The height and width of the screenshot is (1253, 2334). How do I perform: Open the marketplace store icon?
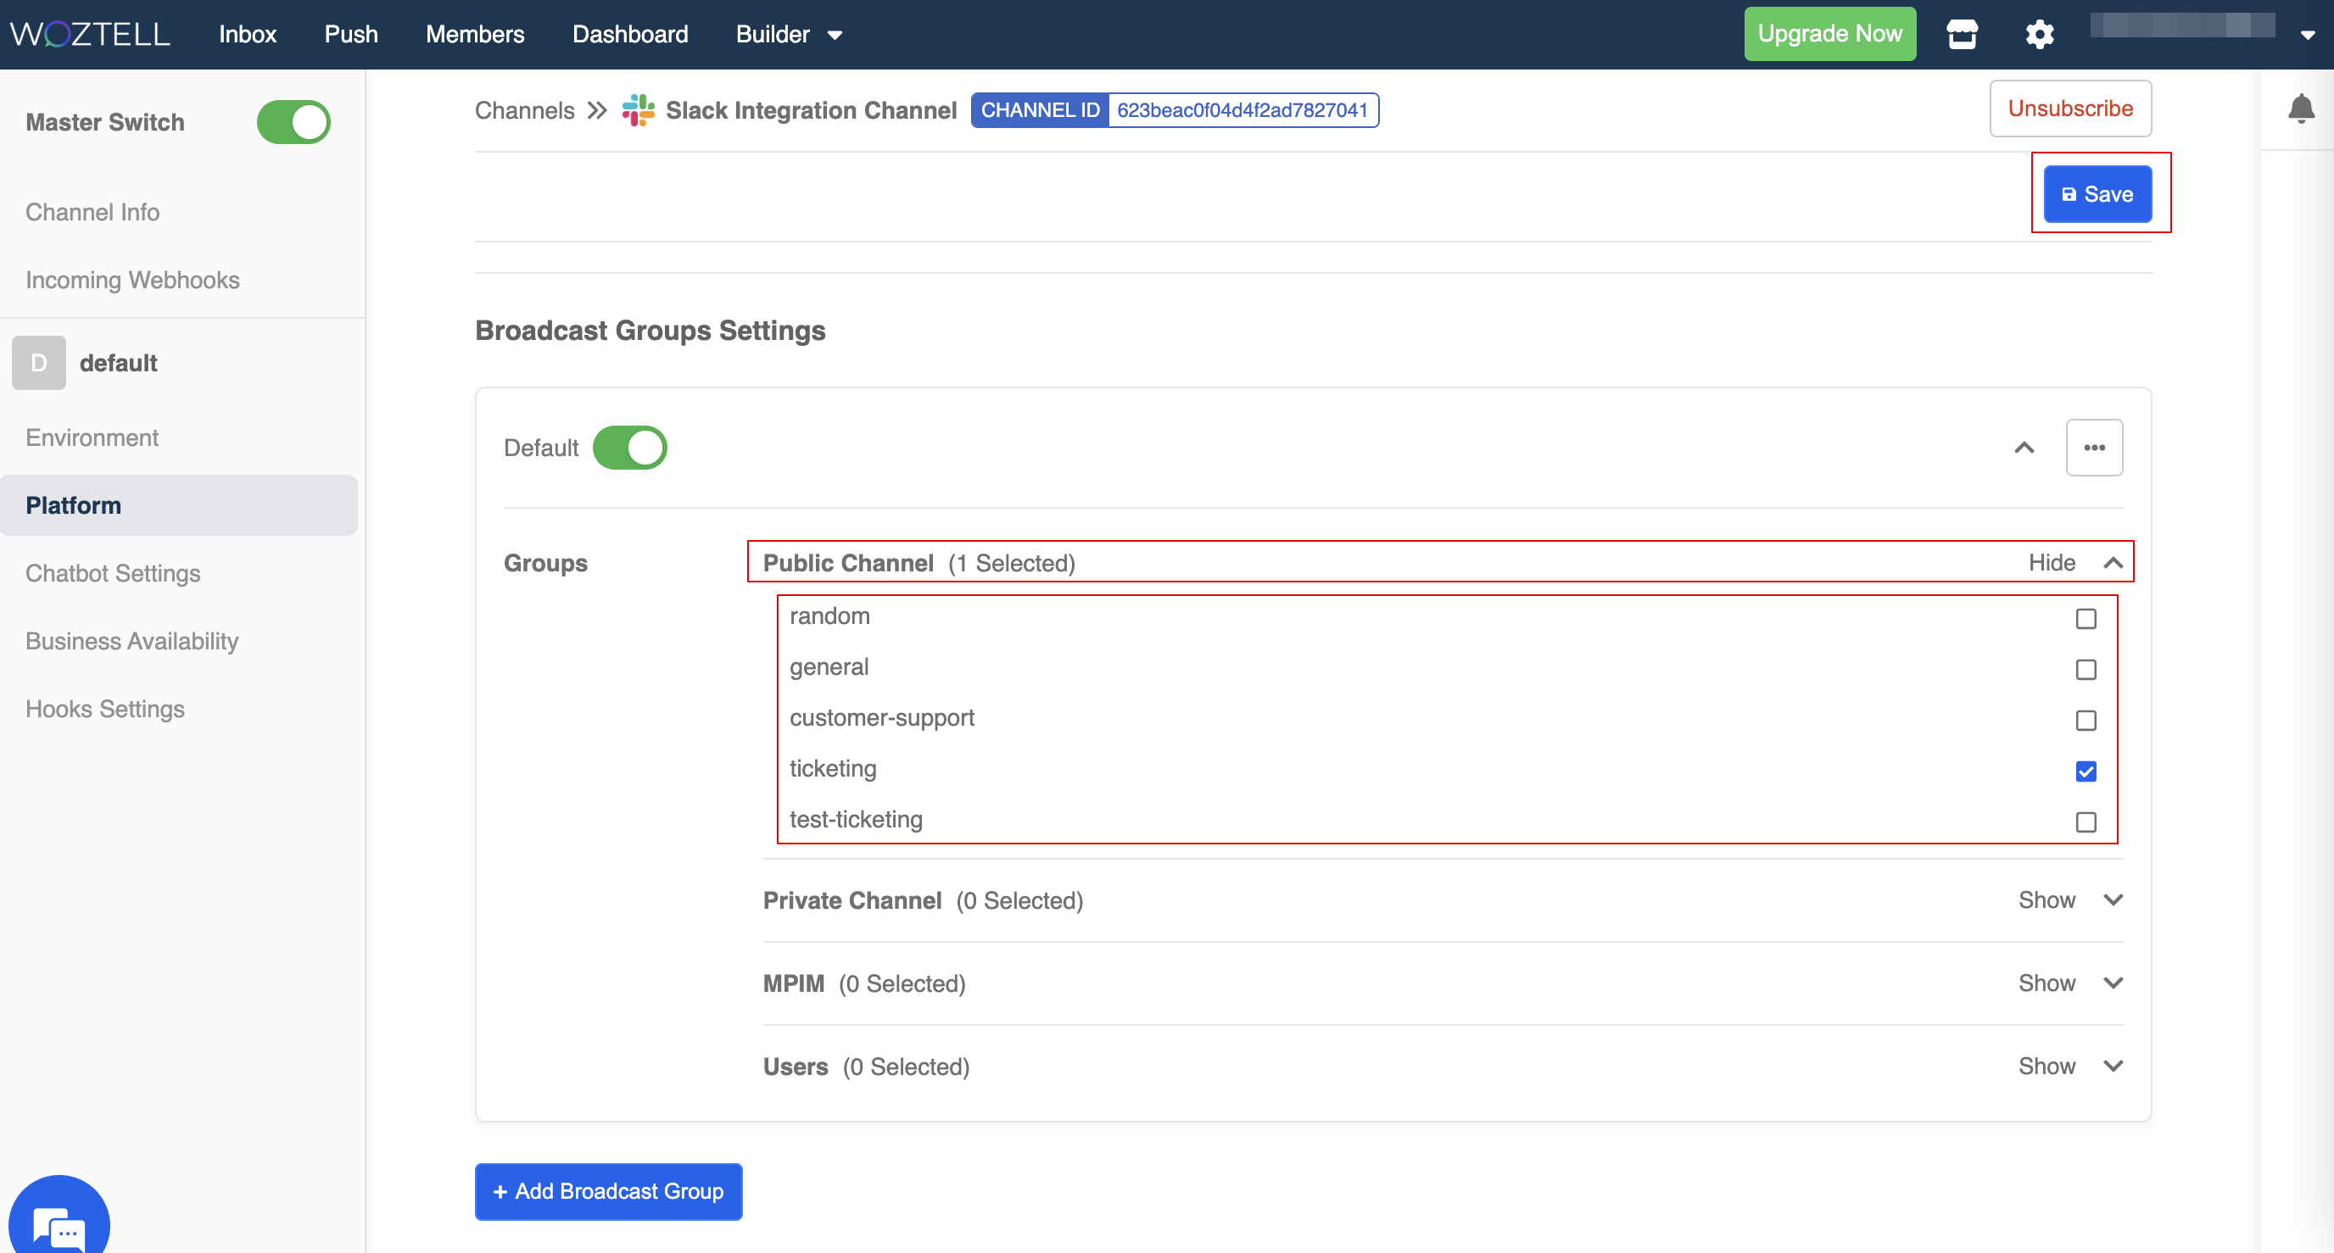1962,35
